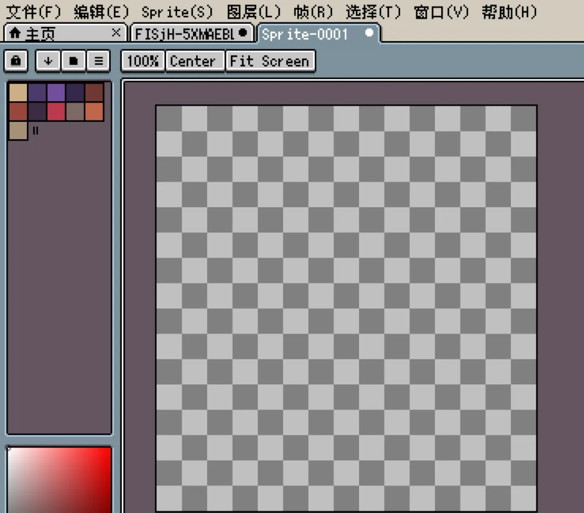Open the Sprite(S) menu
The height and width of the screenshot is (513, 584).
pos(177,12)
